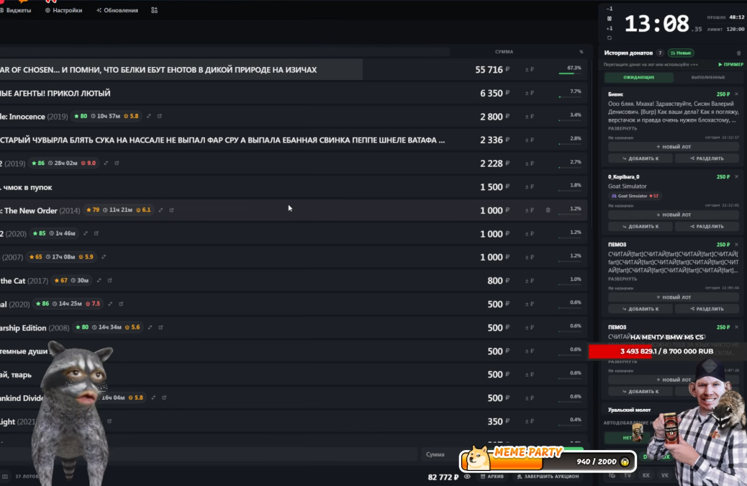Image resolution: width=747 pixels, height=486 pixels.
Task: Subtract a minute with the -1 timer button
Action: (x=610, y=9)
